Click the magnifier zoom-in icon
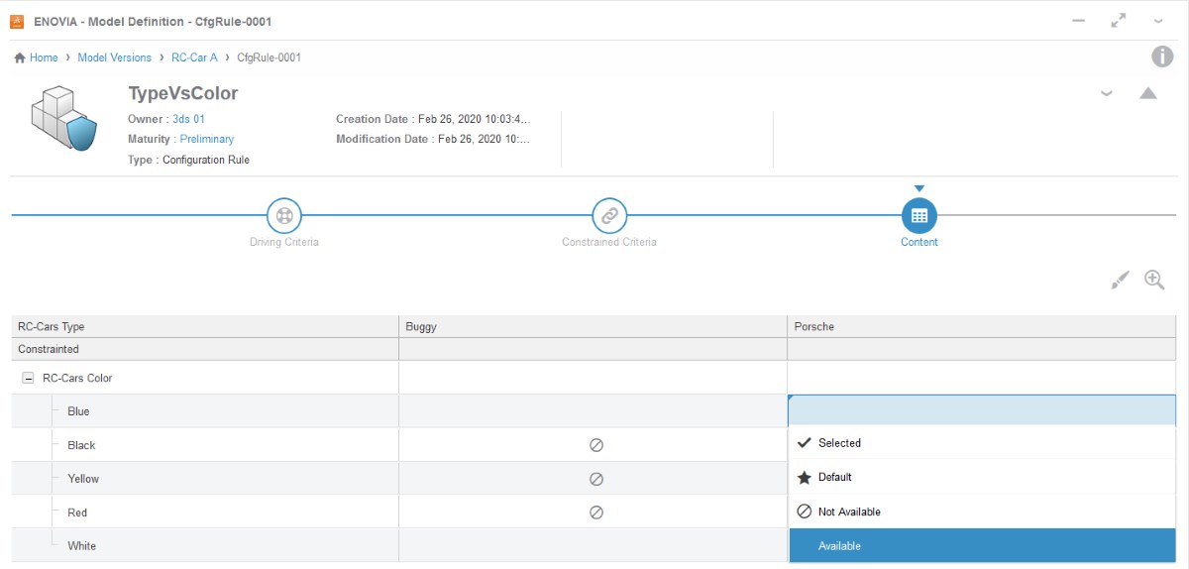The height and width of the screenshot is (569, 1189). 1154,280
